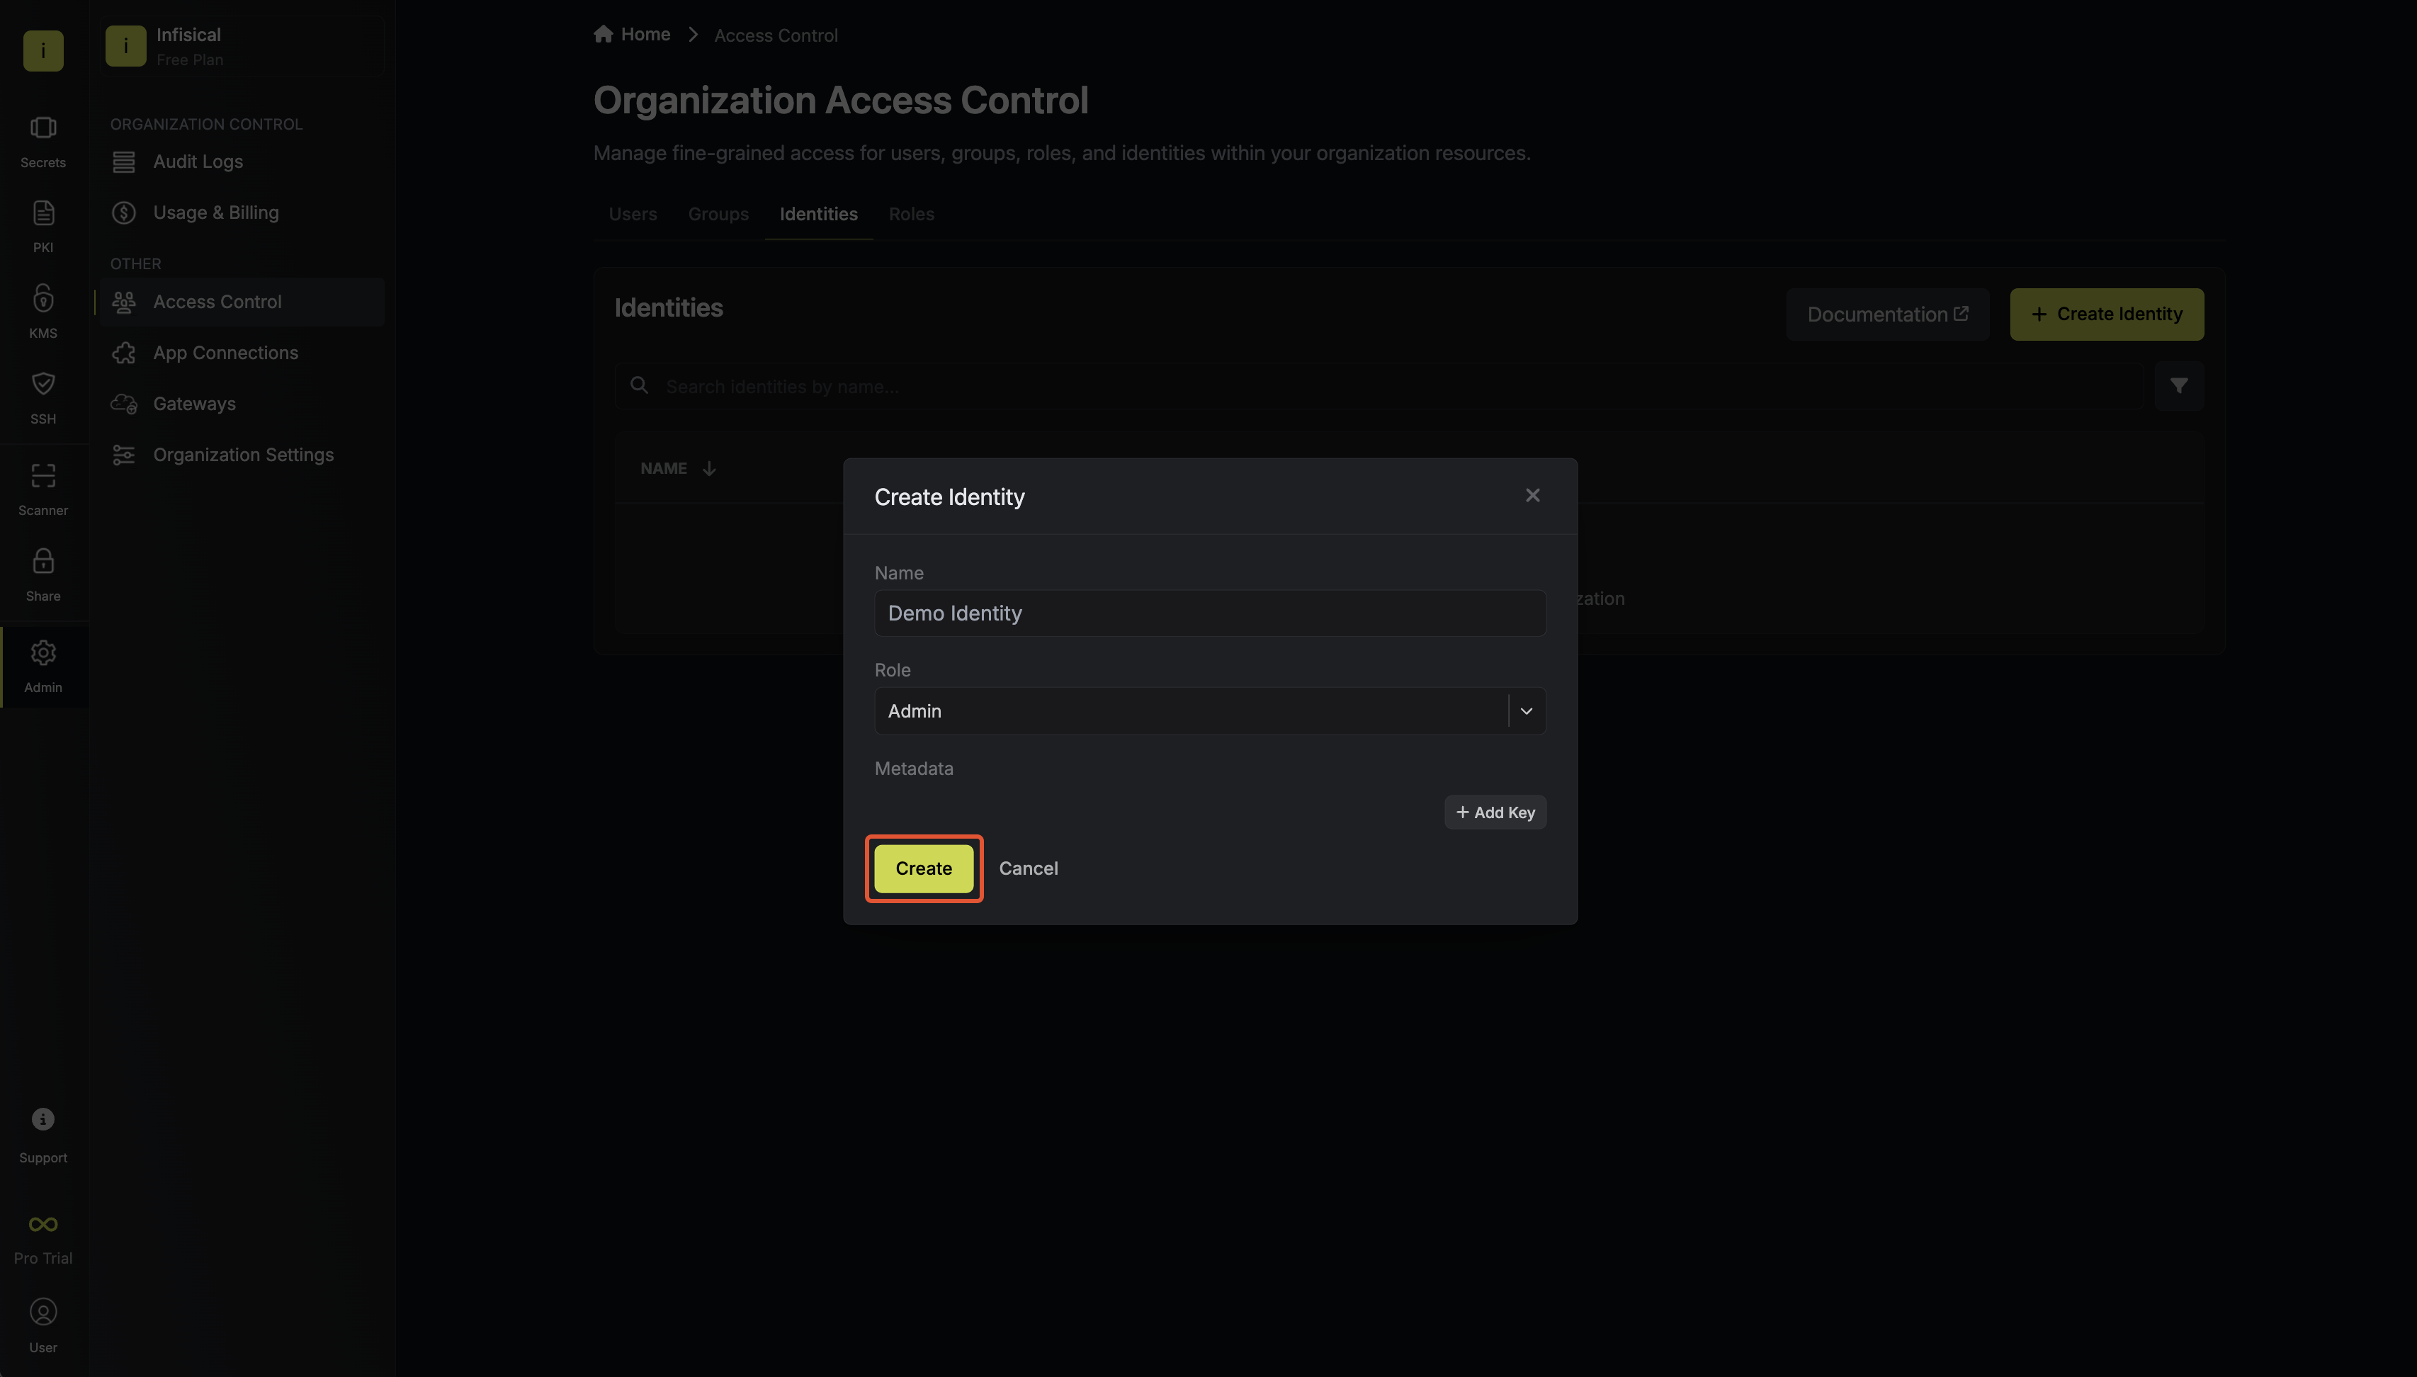Viewport: 2417px width, 1377px height.
Task: Open Support info icon
Action: click(x=43, y=1120)
